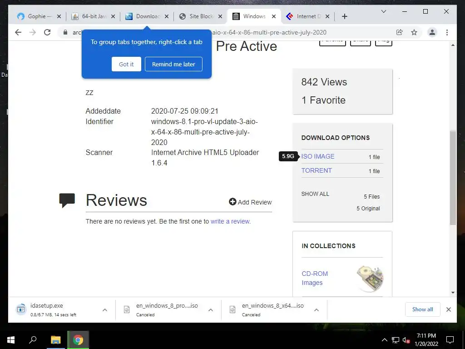
Task: Download the ISO IMAGE link
Action: pyautogui.click(x=317, y=156)
